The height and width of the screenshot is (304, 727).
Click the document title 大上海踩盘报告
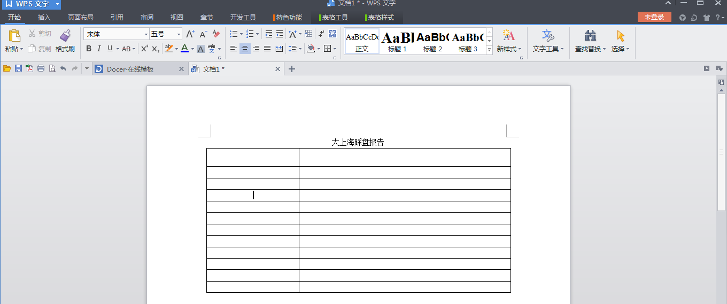(358, 143)
